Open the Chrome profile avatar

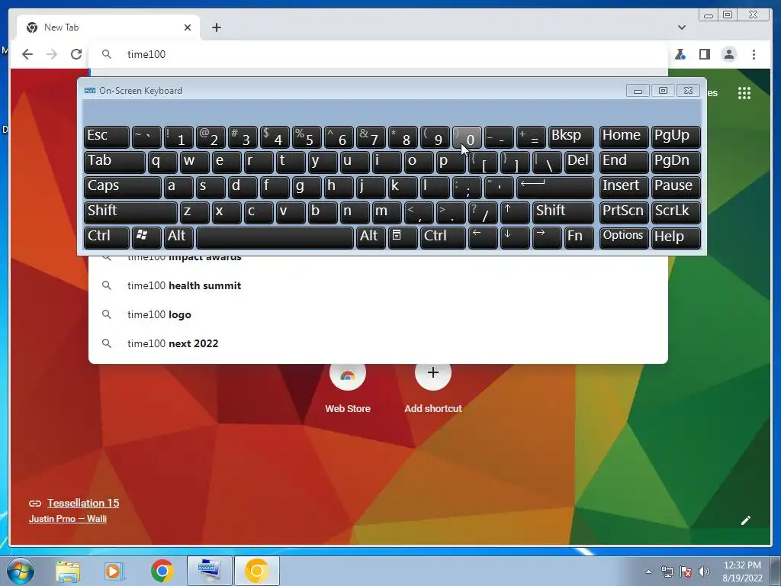pos(728,54)
